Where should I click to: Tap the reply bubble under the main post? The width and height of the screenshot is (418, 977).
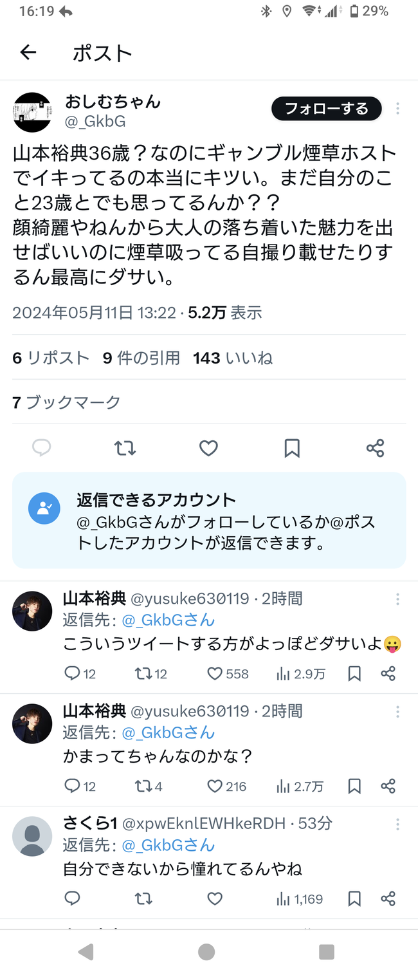pos(42,448)
